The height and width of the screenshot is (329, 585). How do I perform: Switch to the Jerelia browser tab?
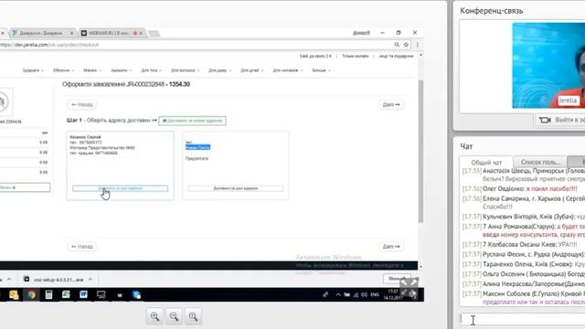41,33
